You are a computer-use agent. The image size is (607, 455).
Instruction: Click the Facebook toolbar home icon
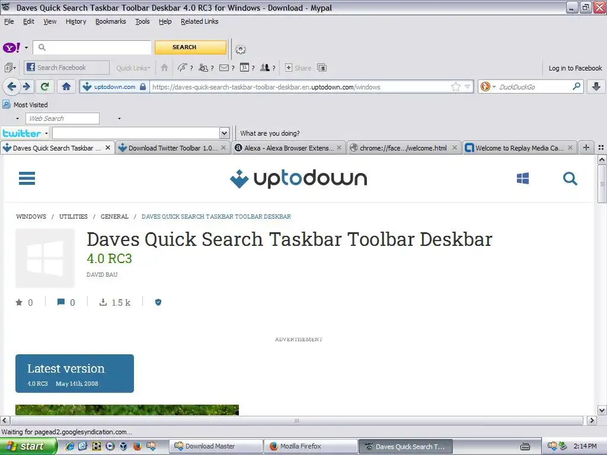[x=164, y=68]
